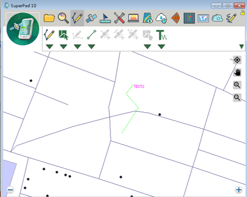The image size is (247, 197).
Task: Open the cloud download globe icon
Action: coord(162,18)
